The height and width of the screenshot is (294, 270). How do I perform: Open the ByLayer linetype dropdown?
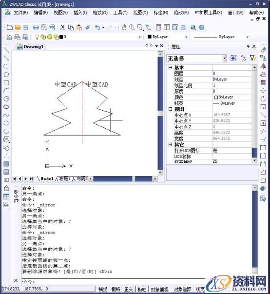[x=247, y=37]
